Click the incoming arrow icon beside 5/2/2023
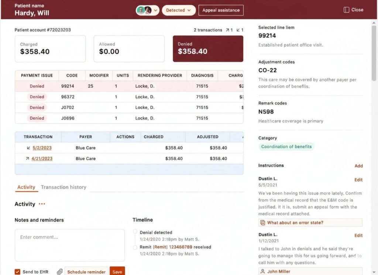Image resolution: width=378 pixels, height=275 pixels. click(28, 148)
